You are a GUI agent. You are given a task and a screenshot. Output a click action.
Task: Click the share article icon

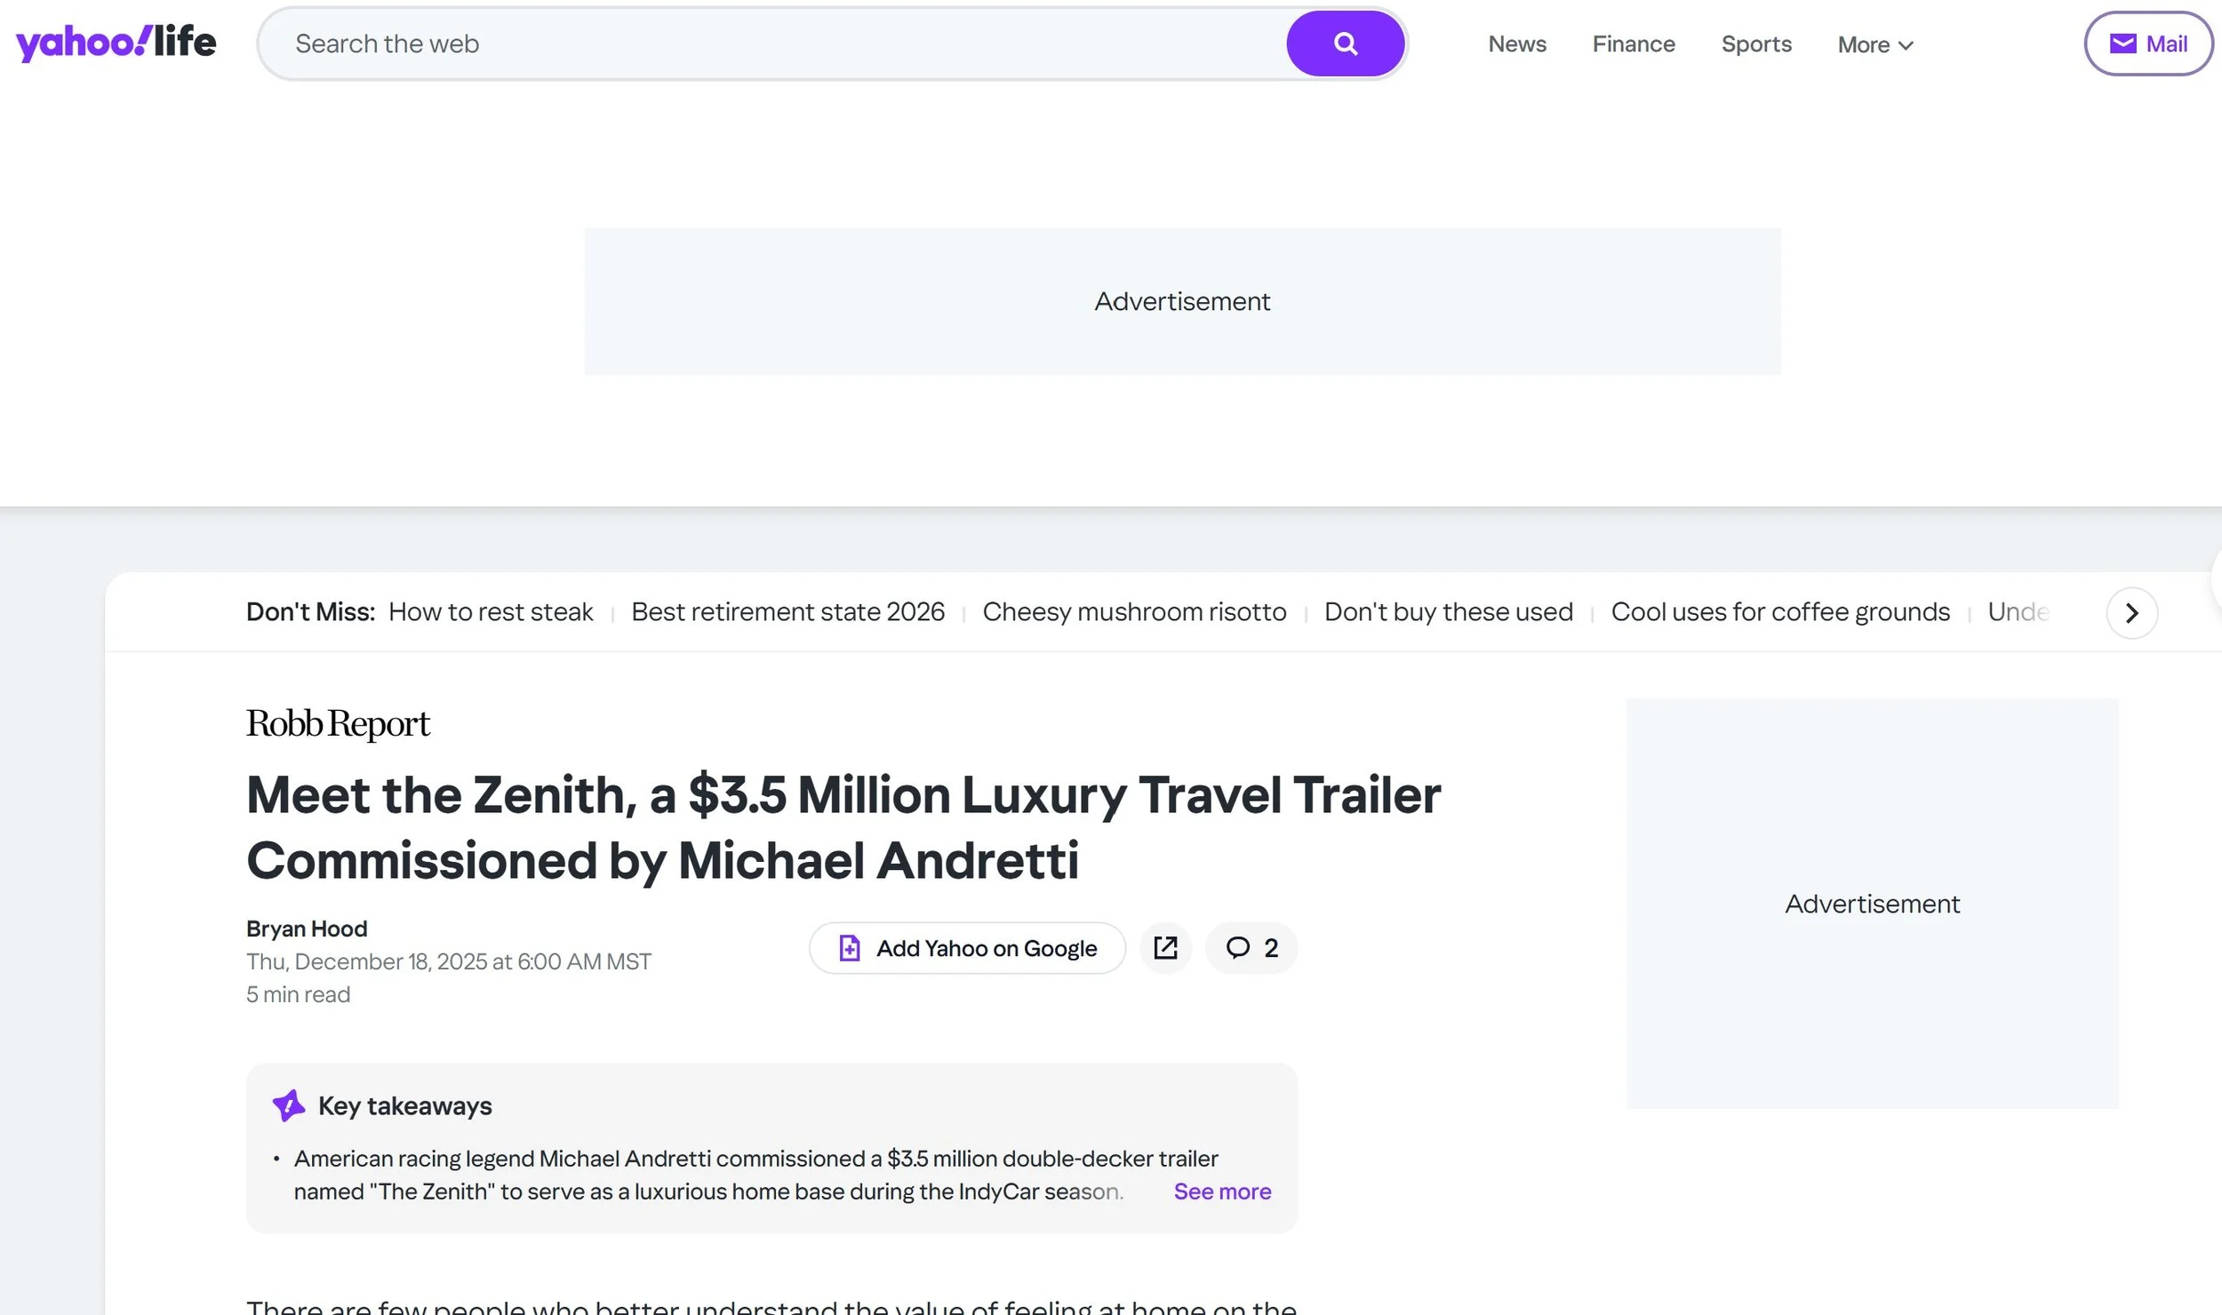1165,948
